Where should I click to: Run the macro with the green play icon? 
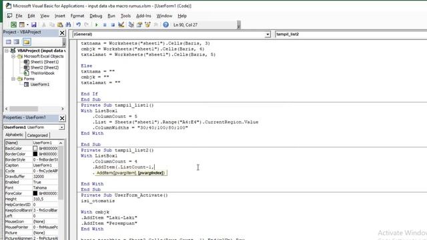point(96,25)
